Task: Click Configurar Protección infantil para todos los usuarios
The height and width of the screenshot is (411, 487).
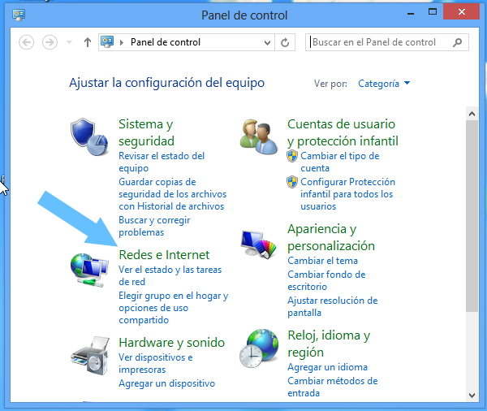Action: 347,194
